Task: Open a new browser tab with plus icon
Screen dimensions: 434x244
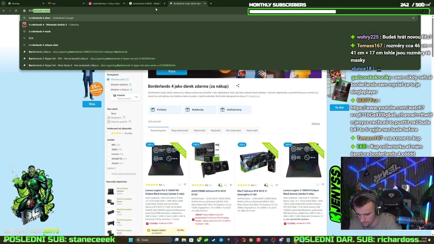Action: pyautogui.click(x=211, y=3)
